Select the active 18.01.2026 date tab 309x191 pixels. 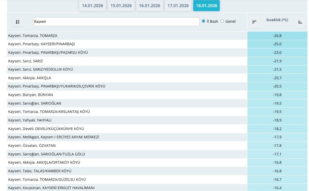[x=207, y=6]
